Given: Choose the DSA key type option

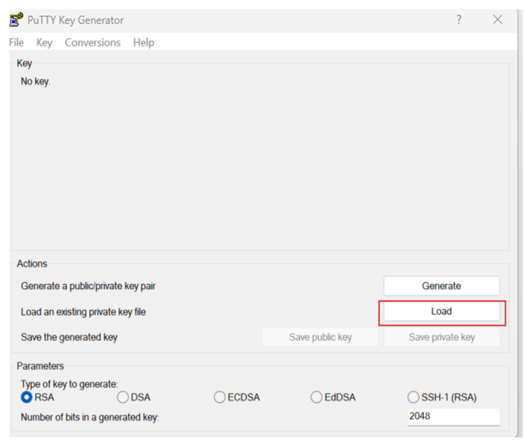Looking at the screenshot, I should (x=123, y=397).
